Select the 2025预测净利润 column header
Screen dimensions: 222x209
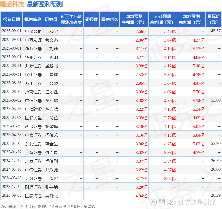point(134,19)
